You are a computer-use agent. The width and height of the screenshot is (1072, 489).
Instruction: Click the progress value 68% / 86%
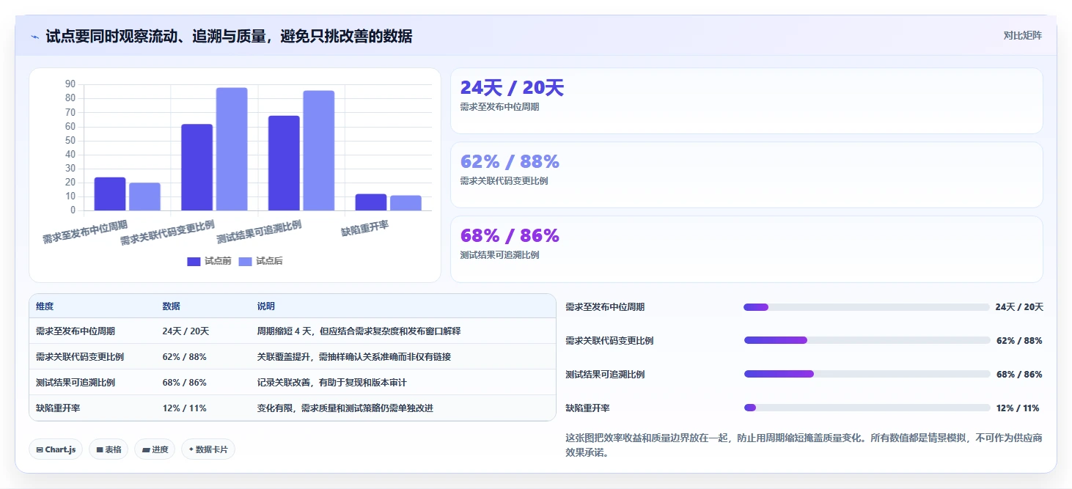tap(1019, 375)
